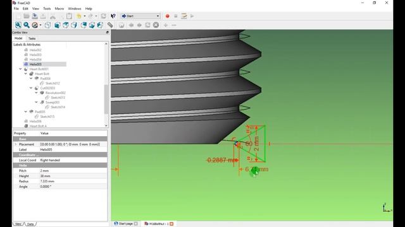This screenshot has height=227, width=405.
Task: Click the Angle value field
Action: click(73, 187)
